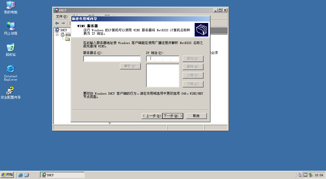This screenshot has width=326, height=179.
Task: Launch Internet Explorer desktop icon
Action: click(11, 72)
